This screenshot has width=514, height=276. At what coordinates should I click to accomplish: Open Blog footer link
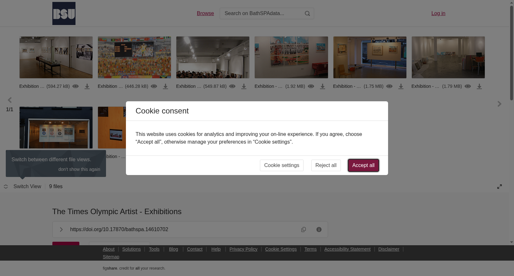pos(173,249)
